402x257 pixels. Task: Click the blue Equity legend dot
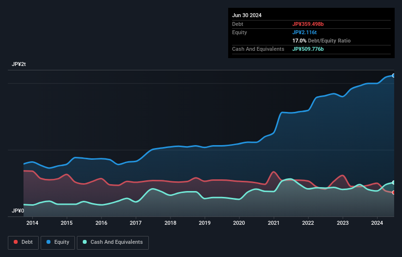click(x=48, y=242)
